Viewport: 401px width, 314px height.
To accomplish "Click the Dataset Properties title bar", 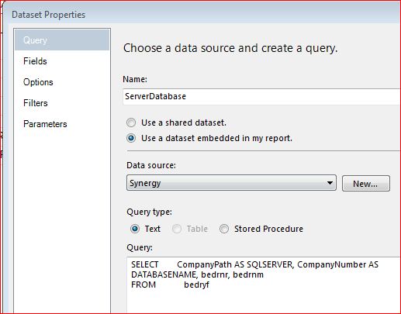I will coord(202,15).
